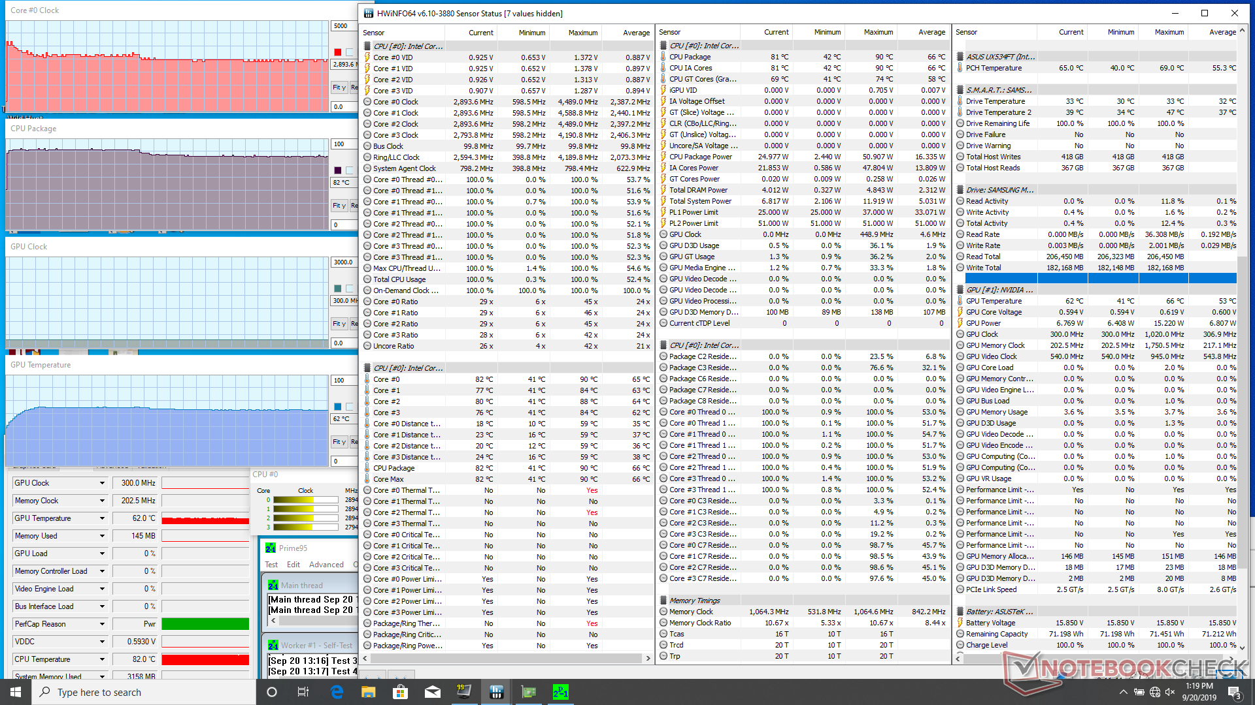Toggle checkbox beside swatch in GPU Temperature graph
Screen dimensions: 1255x705
click(x=350, y=407)
